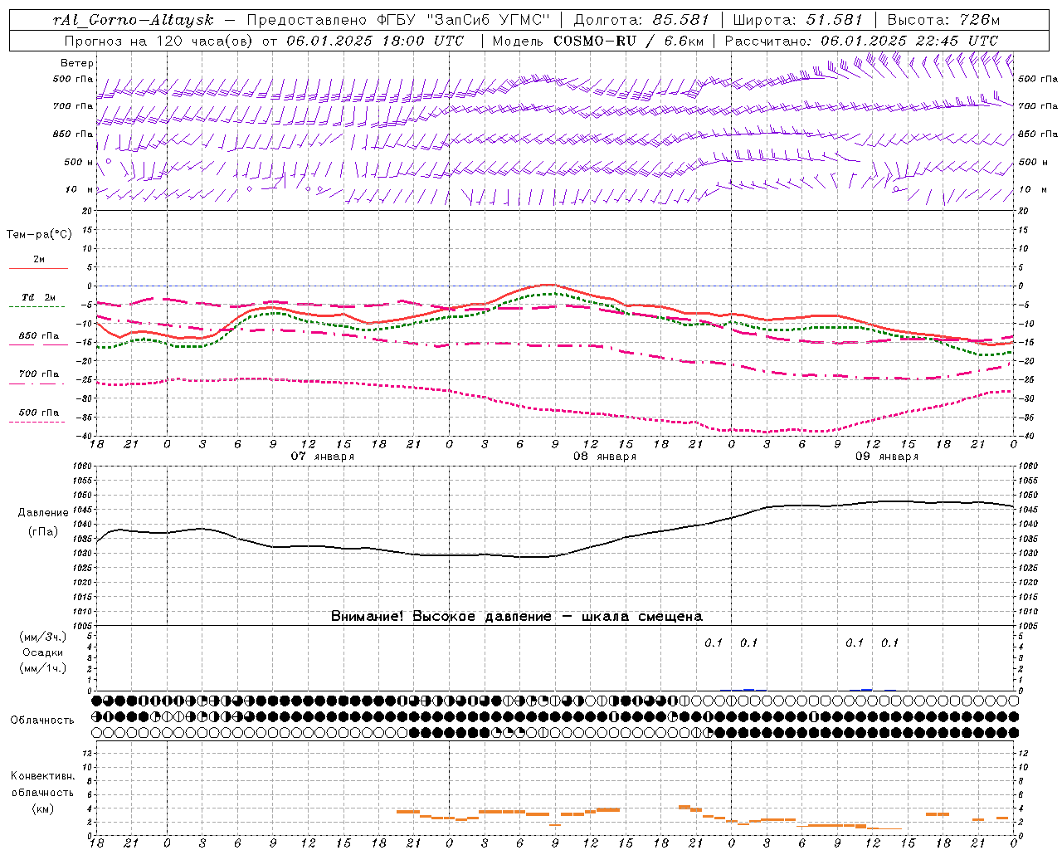Select the model label COSMO-RU / 6.6км

coord(628,41)
